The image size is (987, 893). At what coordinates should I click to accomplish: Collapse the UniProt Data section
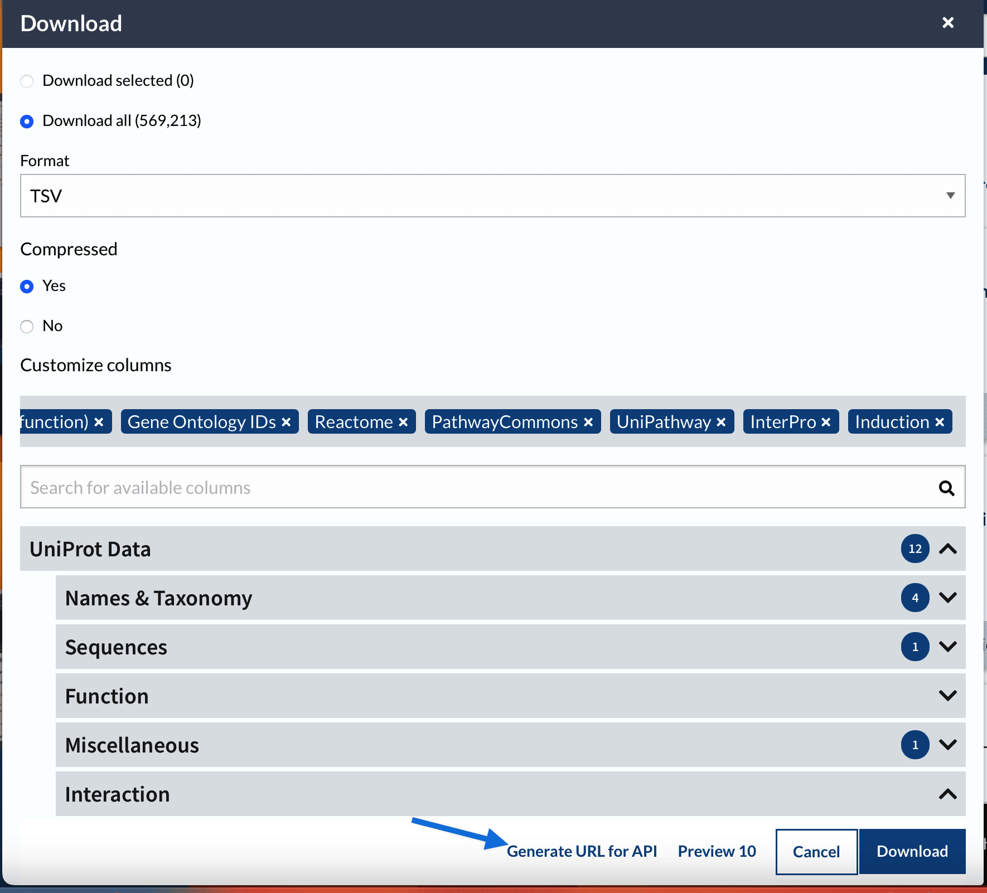point(948,549)
